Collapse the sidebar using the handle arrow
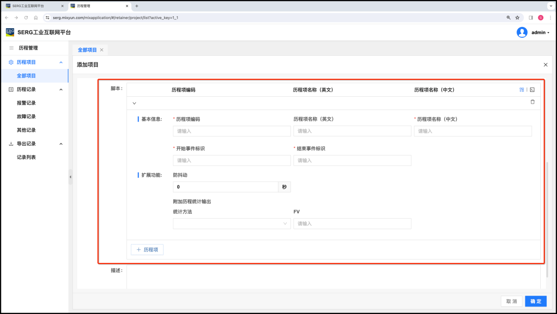 (70, 177)
